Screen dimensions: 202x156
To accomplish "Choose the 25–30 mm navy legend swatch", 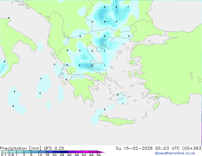I will [x=64, y=152].
